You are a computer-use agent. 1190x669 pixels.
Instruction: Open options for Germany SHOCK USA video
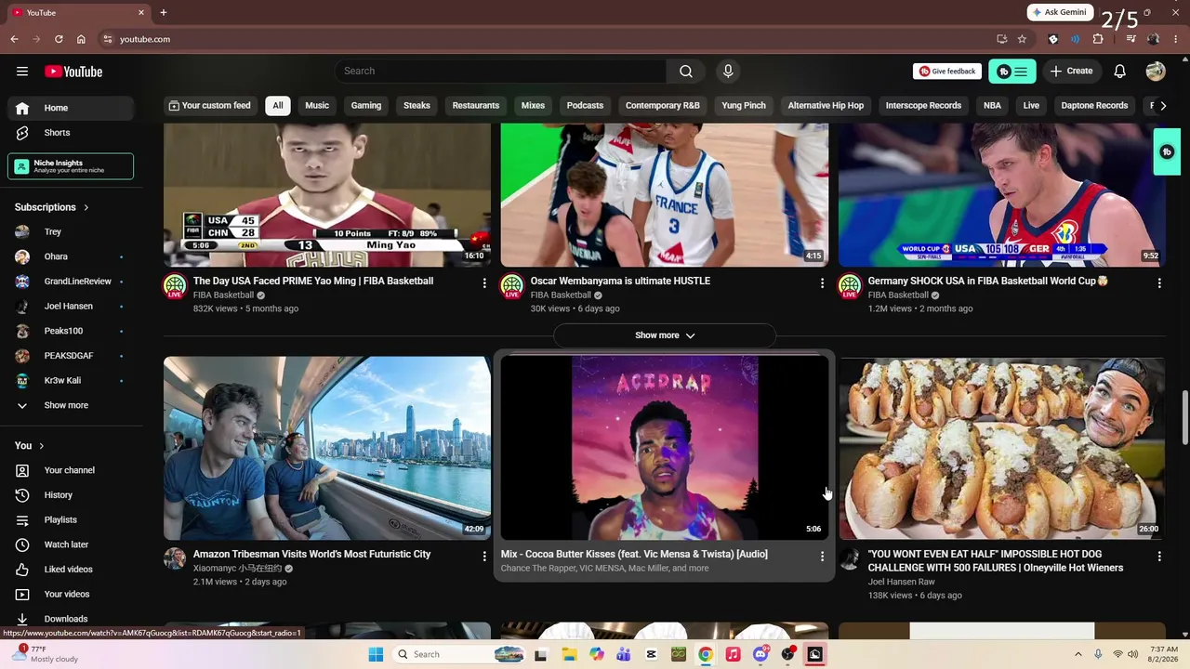(x=1159, y=282)
